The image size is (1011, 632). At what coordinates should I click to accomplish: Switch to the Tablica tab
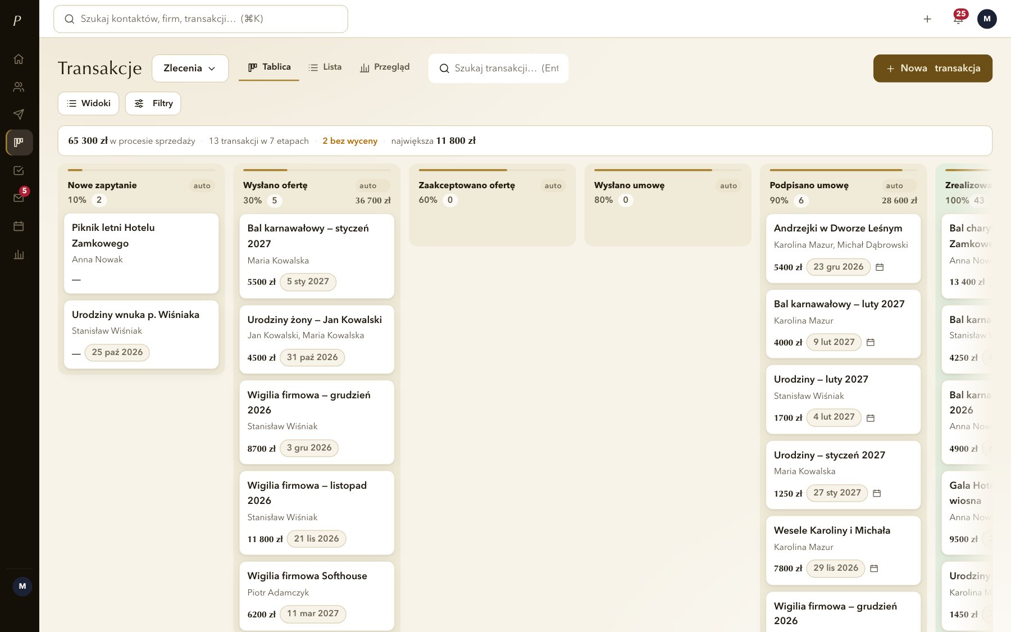(x=269, y=67)
